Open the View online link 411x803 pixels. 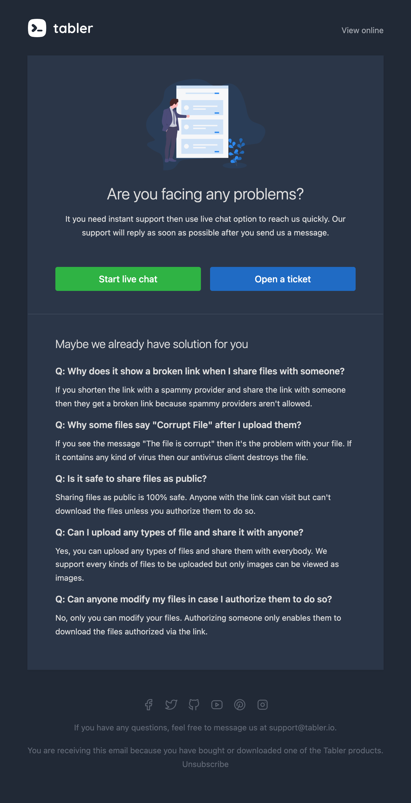[362, 30]
